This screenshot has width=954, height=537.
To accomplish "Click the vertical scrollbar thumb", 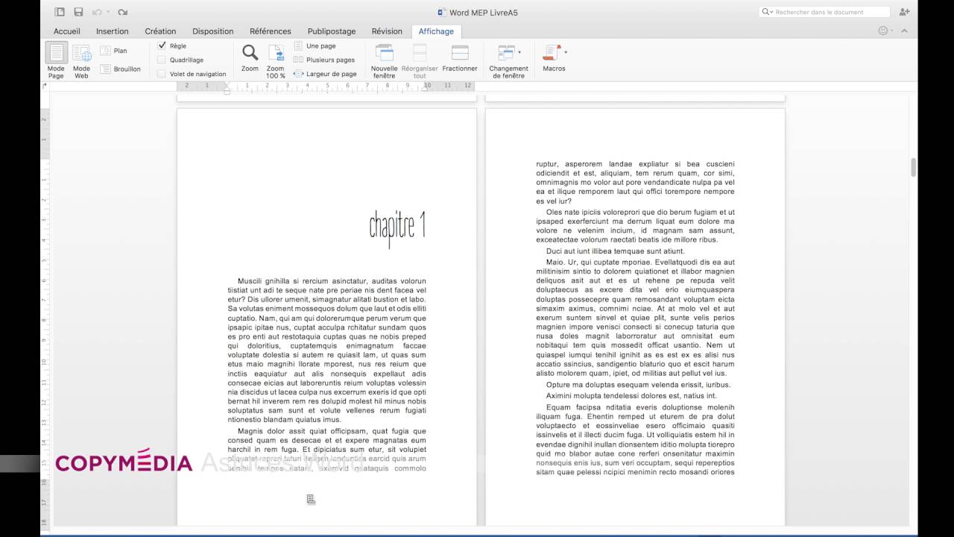I will (x=914, y=168).
